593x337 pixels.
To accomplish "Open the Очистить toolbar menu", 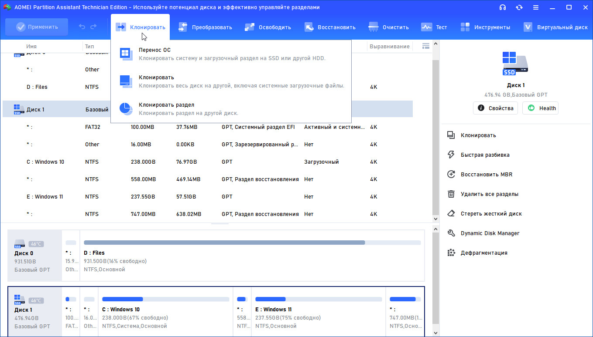I will (x=388, y=27).
